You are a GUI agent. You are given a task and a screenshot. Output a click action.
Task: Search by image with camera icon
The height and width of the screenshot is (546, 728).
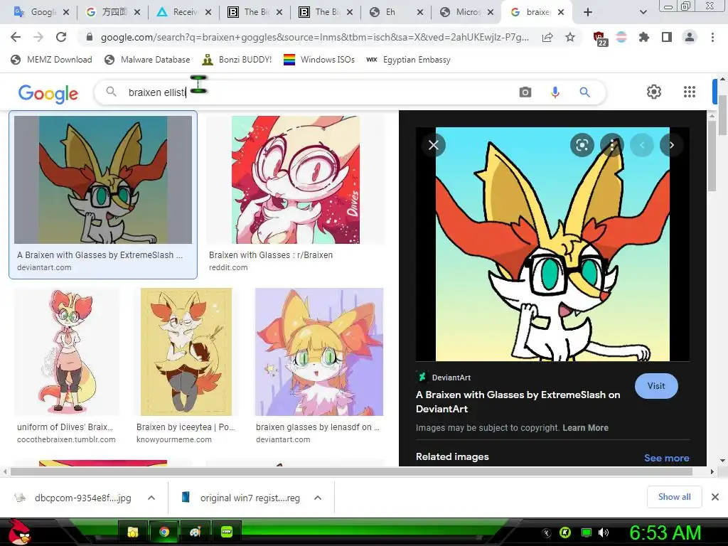click(525, 92)
